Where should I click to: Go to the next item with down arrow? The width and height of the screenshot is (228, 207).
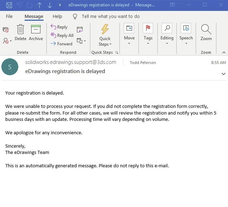pyautogui.click(x=50, y=5)
